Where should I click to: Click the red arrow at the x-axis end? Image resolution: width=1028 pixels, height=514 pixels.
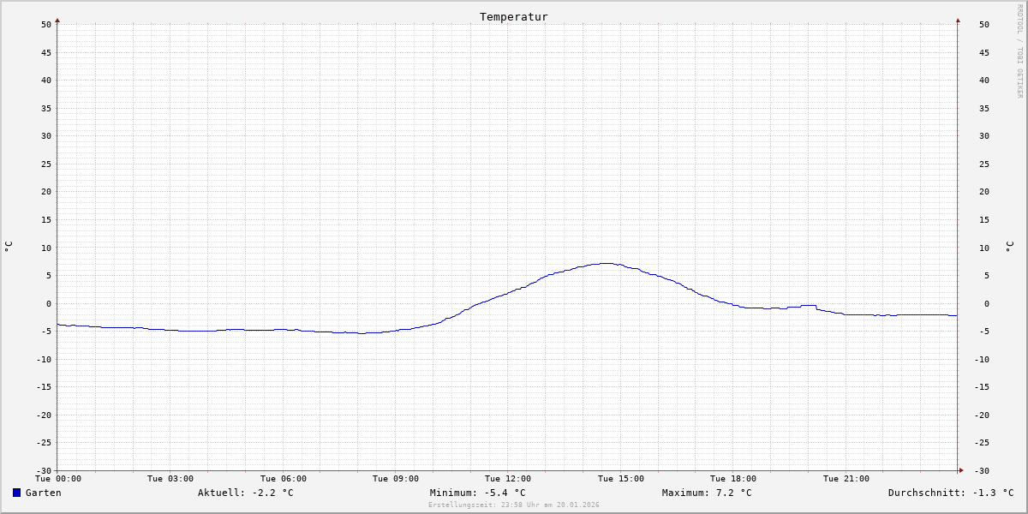pos(961,470)
